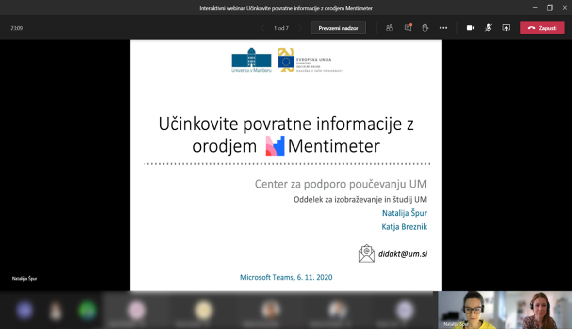The image size is (572, 329).
Task: Click the slide counter '1 od 7'
Action: [x=281, y=28]
